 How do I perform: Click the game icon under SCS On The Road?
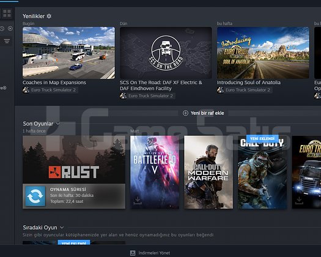[123, 95]
